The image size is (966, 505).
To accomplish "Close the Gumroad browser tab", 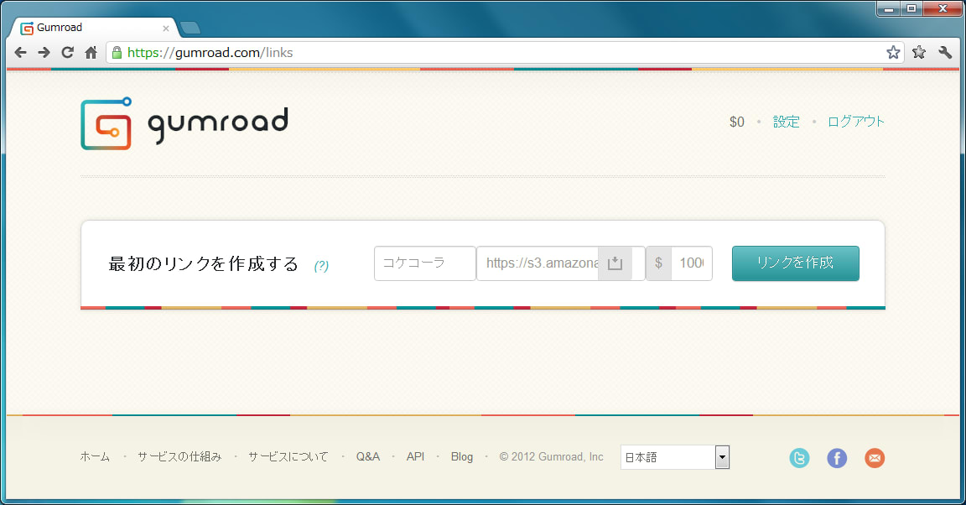I will pos(165,28).
